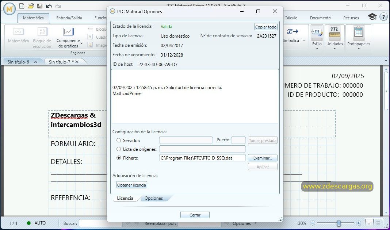The image size is (390, 230).
Task: Switch to the Opciones dialog tab
Action: (154, 198)
